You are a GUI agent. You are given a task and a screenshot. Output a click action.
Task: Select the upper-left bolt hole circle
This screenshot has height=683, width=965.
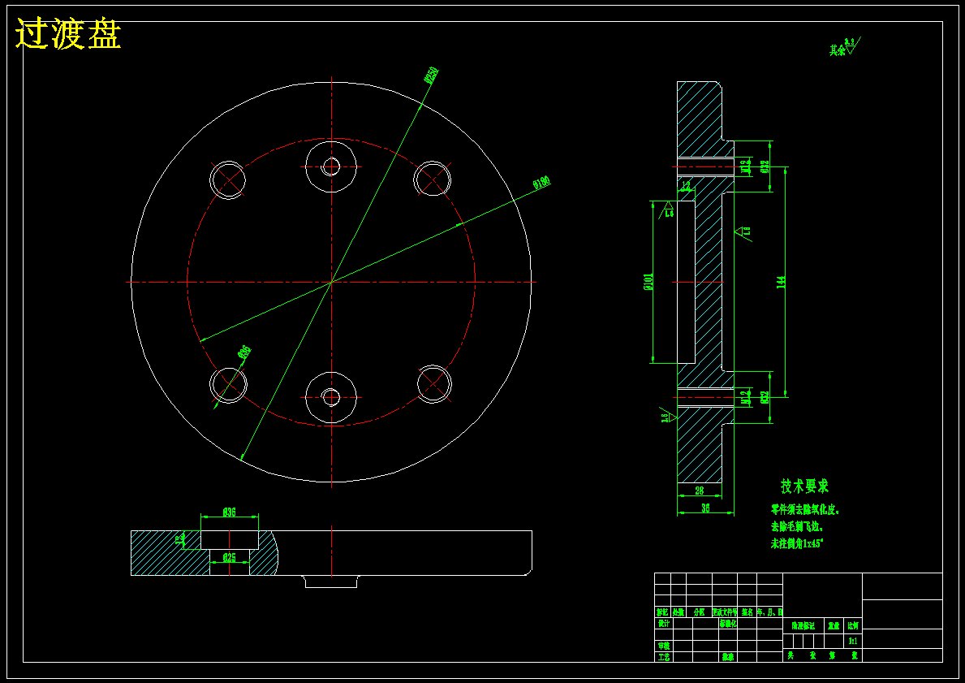(228, 179)
